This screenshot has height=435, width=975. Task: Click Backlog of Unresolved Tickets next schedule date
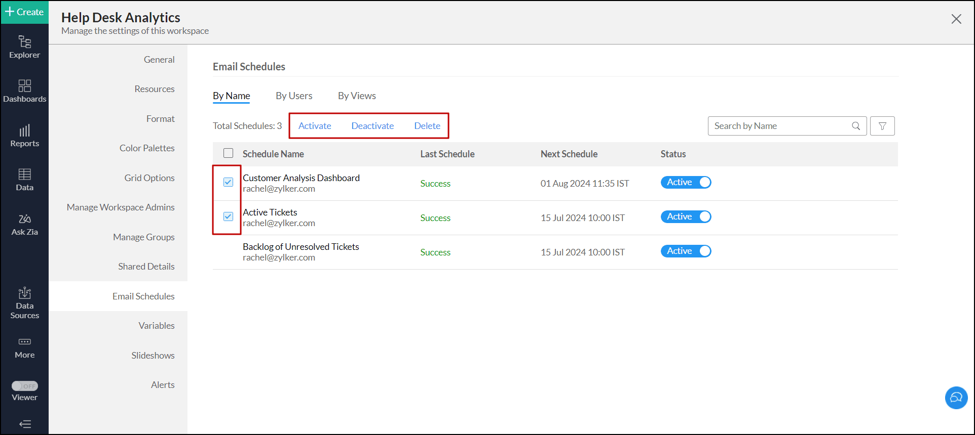pyautogui.click(x=583, y=252)
